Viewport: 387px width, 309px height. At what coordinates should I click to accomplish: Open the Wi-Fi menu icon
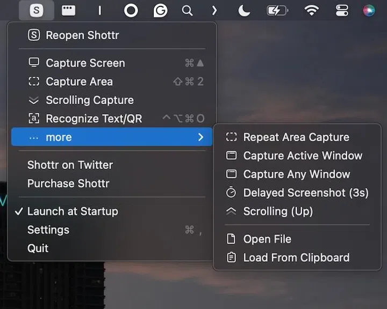(311, 11)
